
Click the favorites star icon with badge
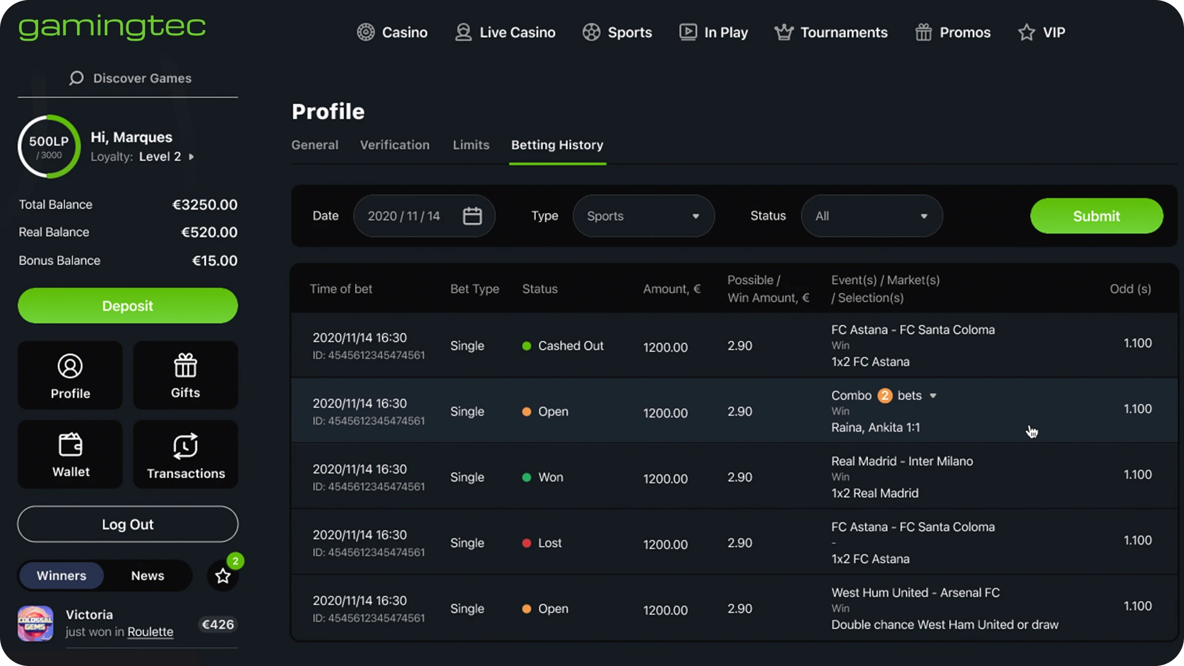pos(223,576)
